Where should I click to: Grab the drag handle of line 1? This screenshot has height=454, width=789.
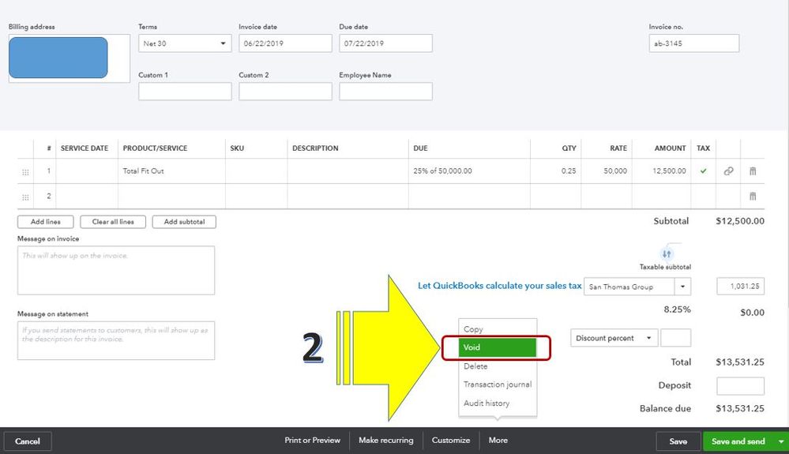pyautogui.click(x=25, y=172)
